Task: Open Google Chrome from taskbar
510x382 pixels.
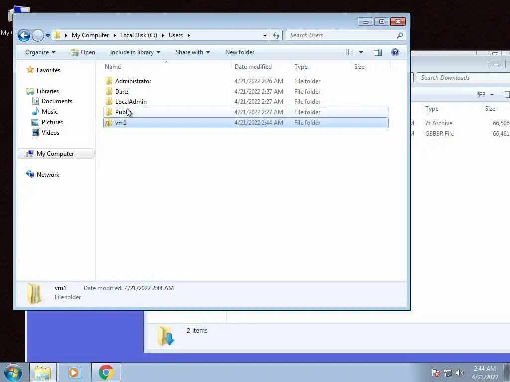Action: click(x=106, y=372)
